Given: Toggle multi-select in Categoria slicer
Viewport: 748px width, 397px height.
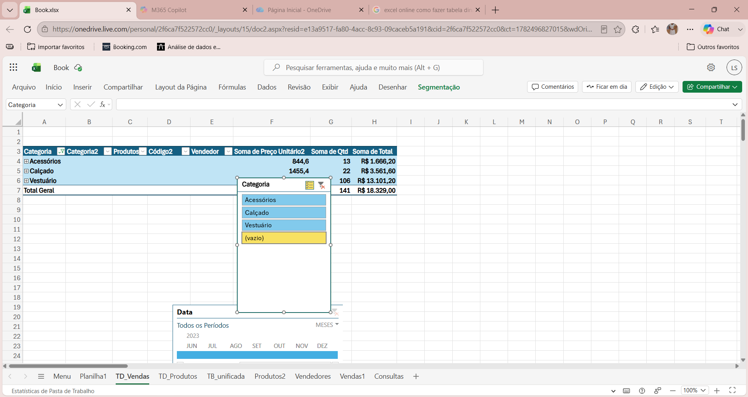Looking at the screenshot, I should click(x=310, y=185).
